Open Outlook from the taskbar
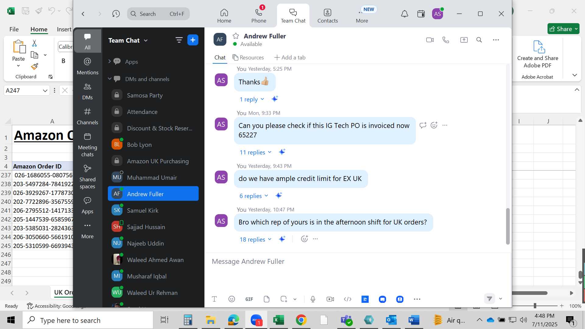 click(391, 320)
